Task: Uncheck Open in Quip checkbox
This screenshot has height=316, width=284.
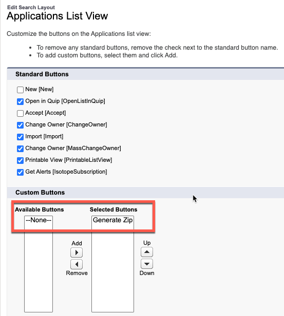Action: pyautogui.click(x=20, y=101)
